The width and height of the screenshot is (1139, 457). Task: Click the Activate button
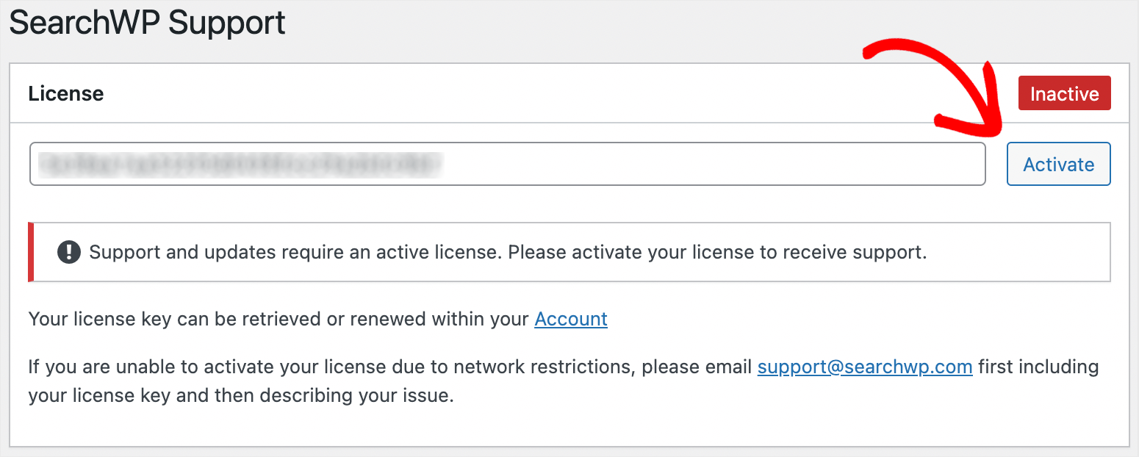click(x=1058, y=164)
